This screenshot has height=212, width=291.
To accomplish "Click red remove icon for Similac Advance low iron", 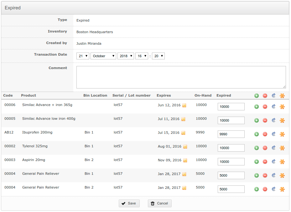I will [265, 120].
